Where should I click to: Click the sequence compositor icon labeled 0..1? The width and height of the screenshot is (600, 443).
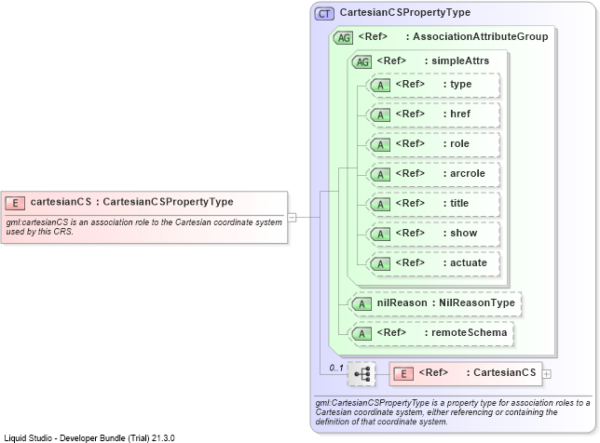coord(361,374)
